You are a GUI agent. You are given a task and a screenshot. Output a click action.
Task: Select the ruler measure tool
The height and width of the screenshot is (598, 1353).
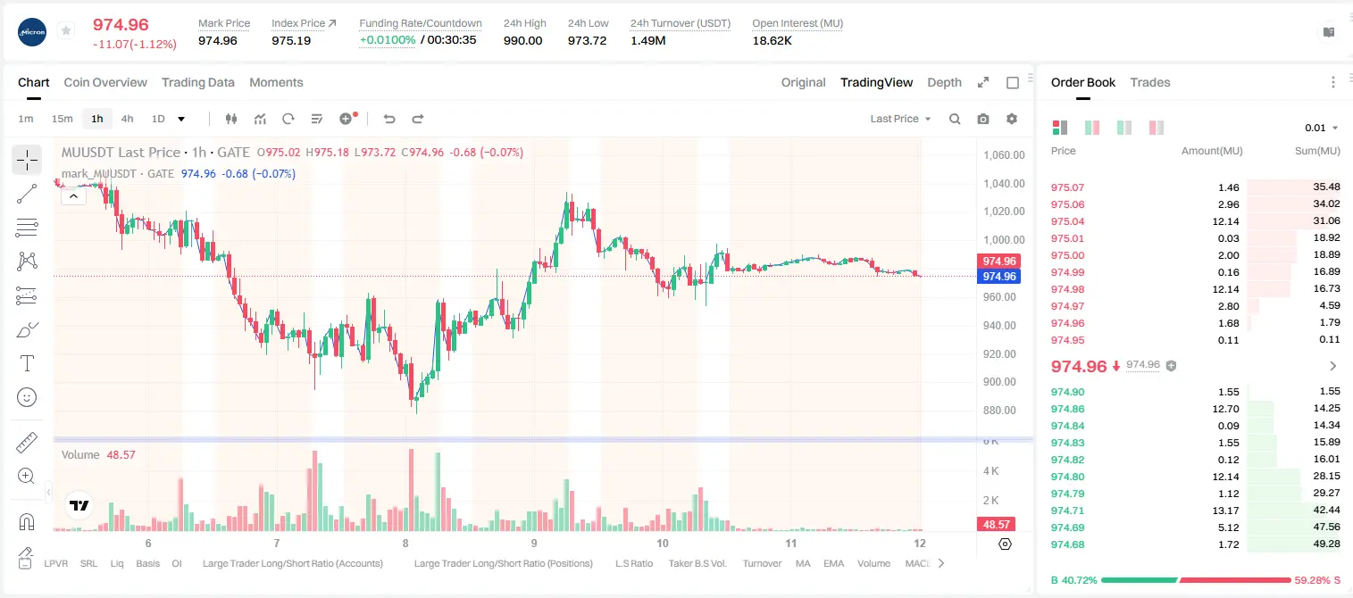click(x=27, y=443)
